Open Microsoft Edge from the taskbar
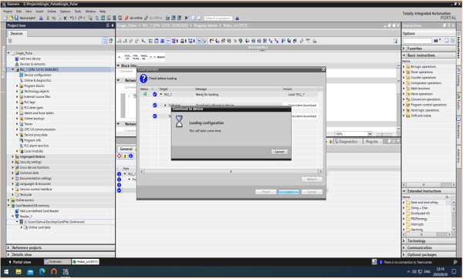Screen dimensions: 463x279 (42, 271)
